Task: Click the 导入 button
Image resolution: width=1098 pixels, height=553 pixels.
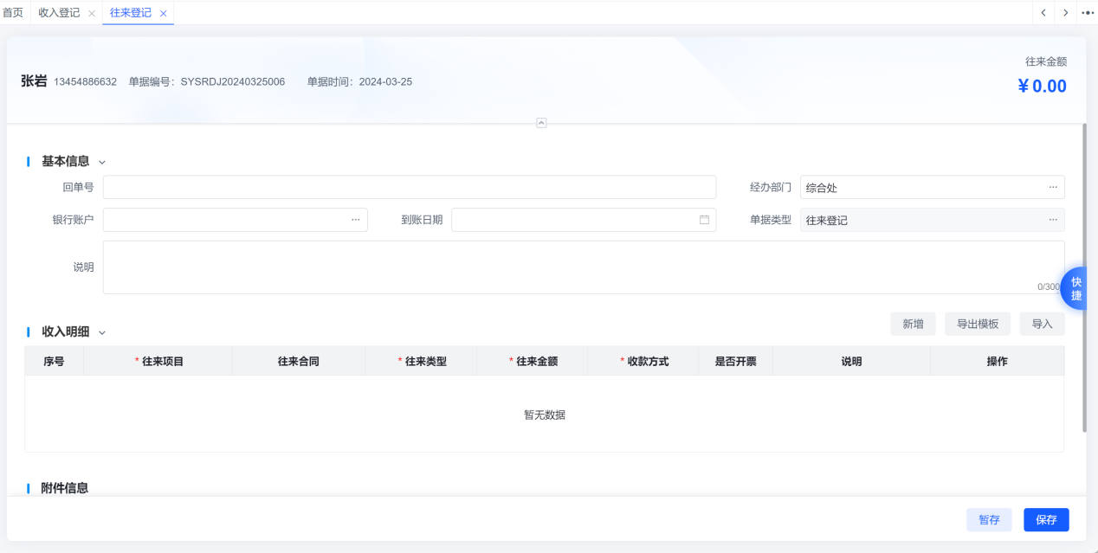Action: (1042, 324)
